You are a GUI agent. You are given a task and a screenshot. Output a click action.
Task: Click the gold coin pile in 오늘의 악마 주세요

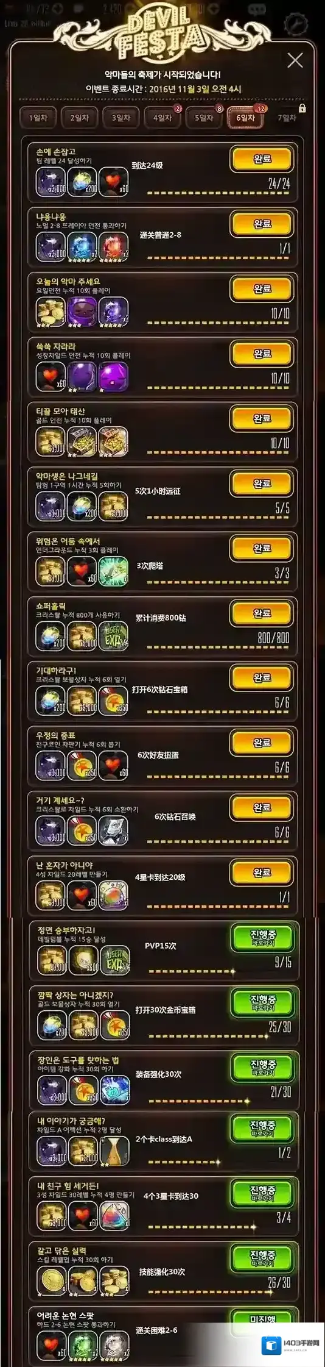point(51,311)
